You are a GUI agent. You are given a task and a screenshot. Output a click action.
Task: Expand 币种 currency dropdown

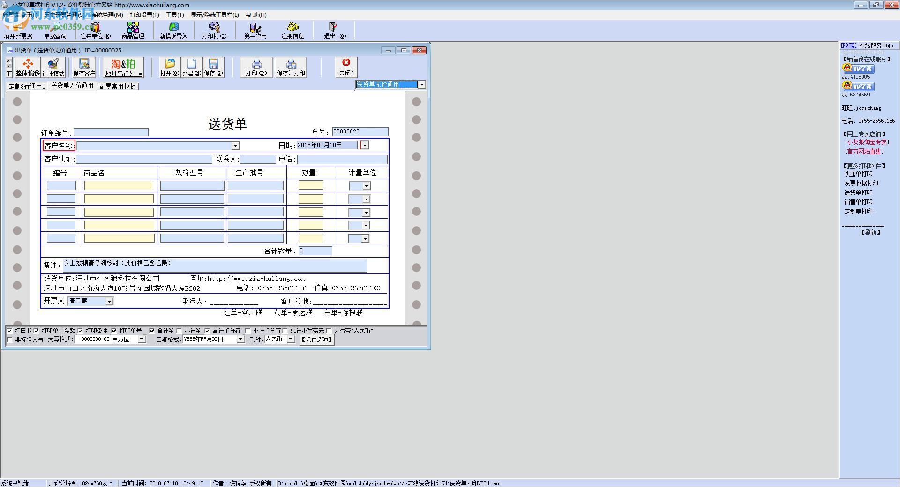pos(291,339)
